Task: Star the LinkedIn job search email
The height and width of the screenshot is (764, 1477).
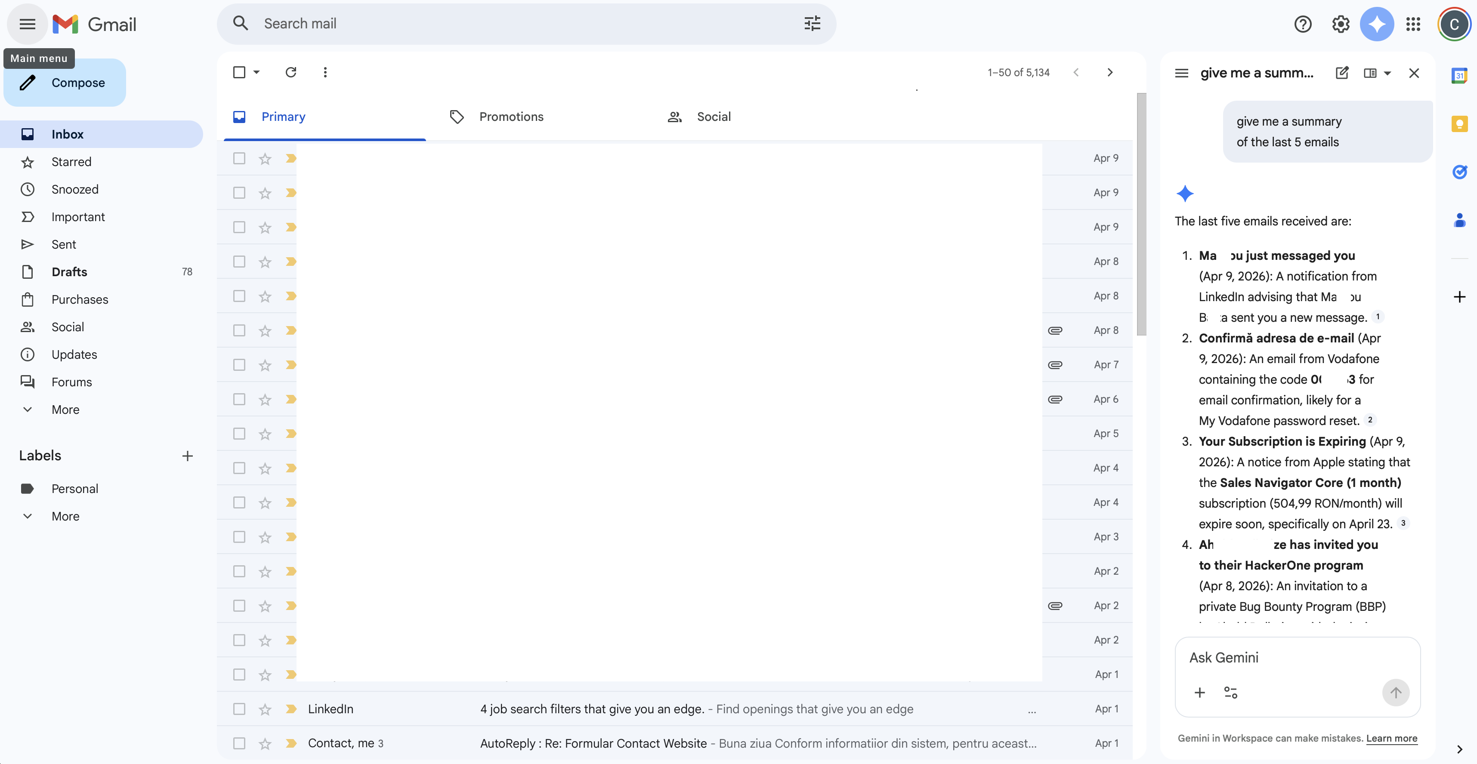Action: point(264,709)
